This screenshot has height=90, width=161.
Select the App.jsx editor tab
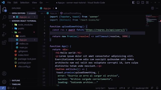pos(48,8)
